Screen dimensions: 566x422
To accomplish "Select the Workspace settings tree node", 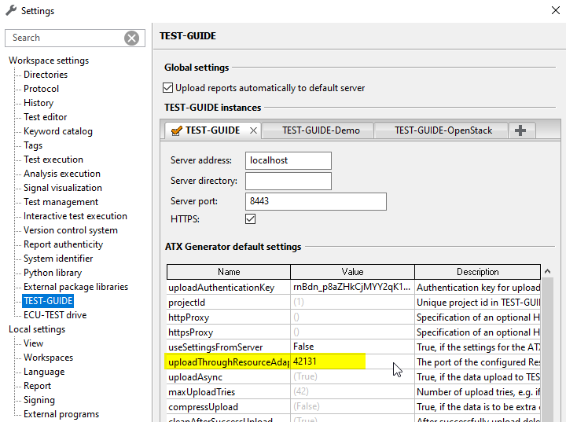I will pyautogui.click(x=49, y=61).
